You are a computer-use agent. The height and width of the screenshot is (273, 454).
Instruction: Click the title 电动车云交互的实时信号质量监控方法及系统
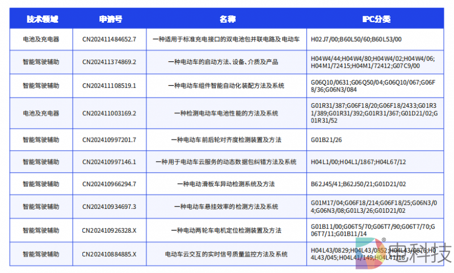[x=226, y=254]
